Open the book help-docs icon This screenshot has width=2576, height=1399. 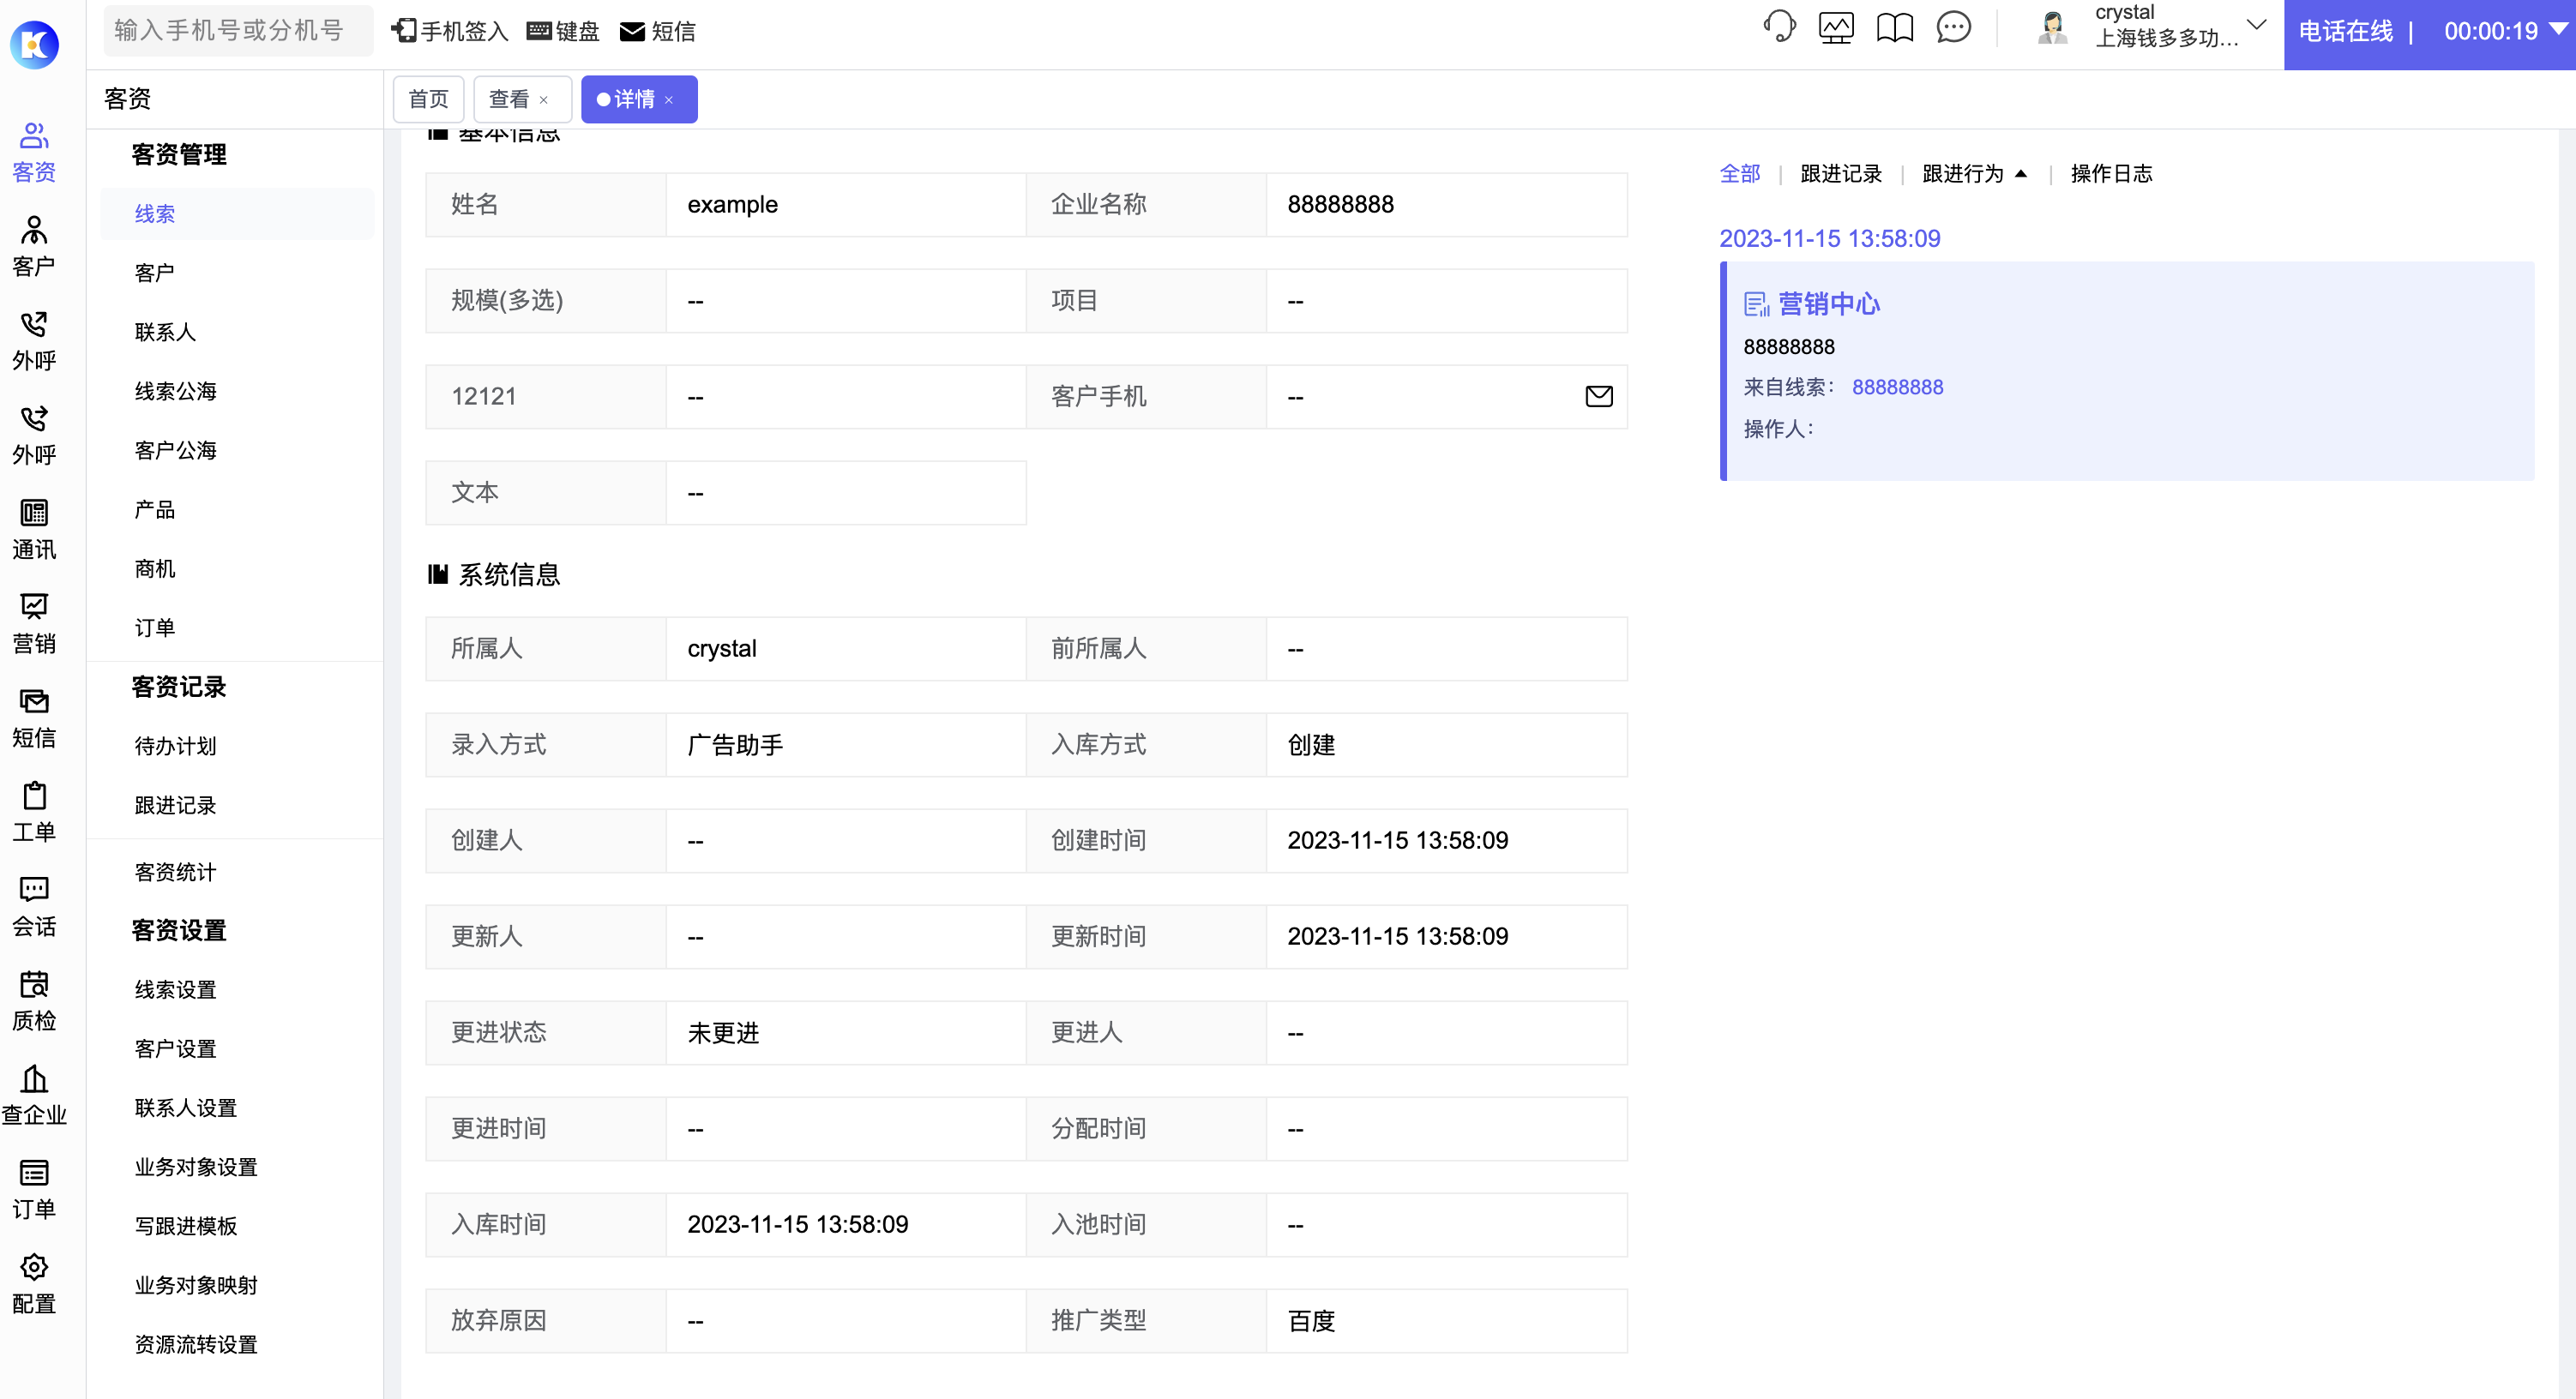pyautogui.click(x=1894, y=27)
